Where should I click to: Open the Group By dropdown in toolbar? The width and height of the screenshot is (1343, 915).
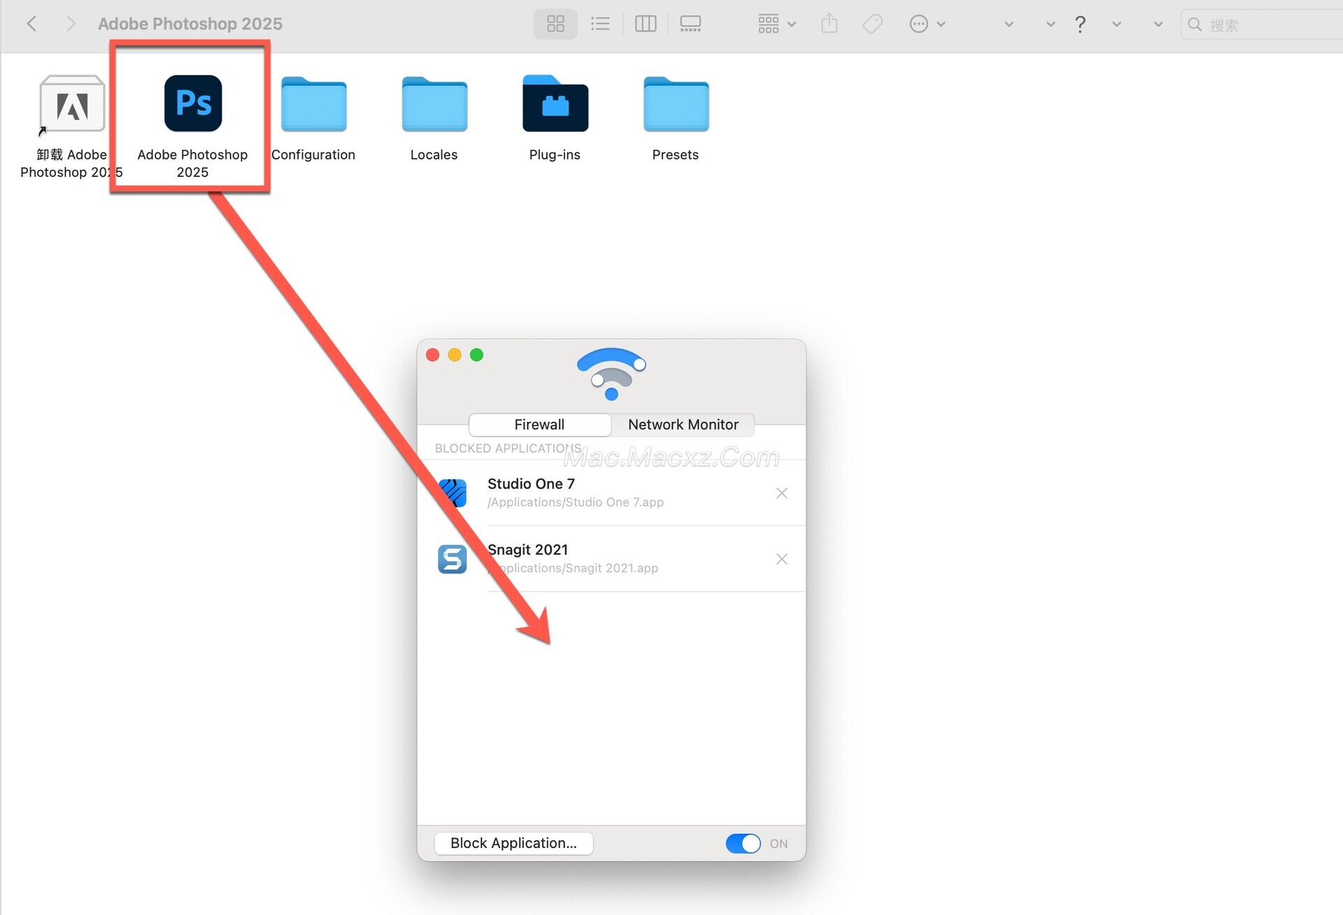pyautogui.click(x=776, y=24)
